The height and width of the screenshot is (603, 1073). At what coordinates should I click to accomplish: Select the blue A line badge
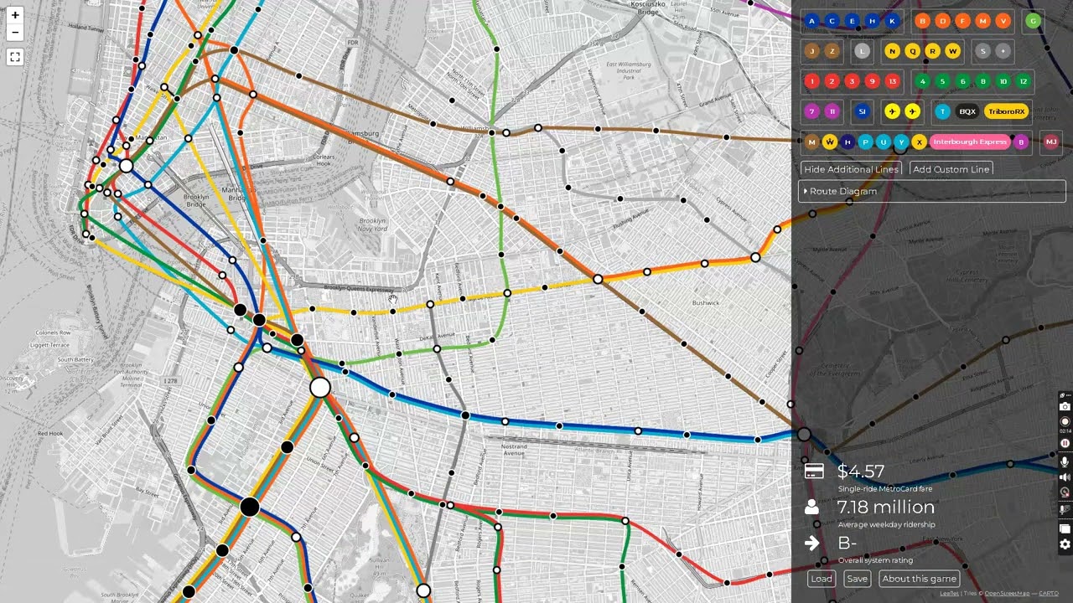(811, 21)
